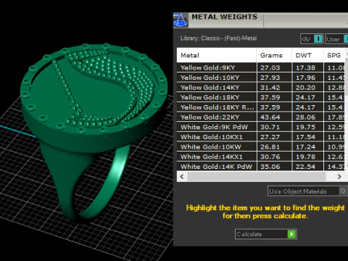Viewport: 348px width, 261px height.
Task: Click grams value 43.64
Action: pyautogui.click(x=270, y=117)
